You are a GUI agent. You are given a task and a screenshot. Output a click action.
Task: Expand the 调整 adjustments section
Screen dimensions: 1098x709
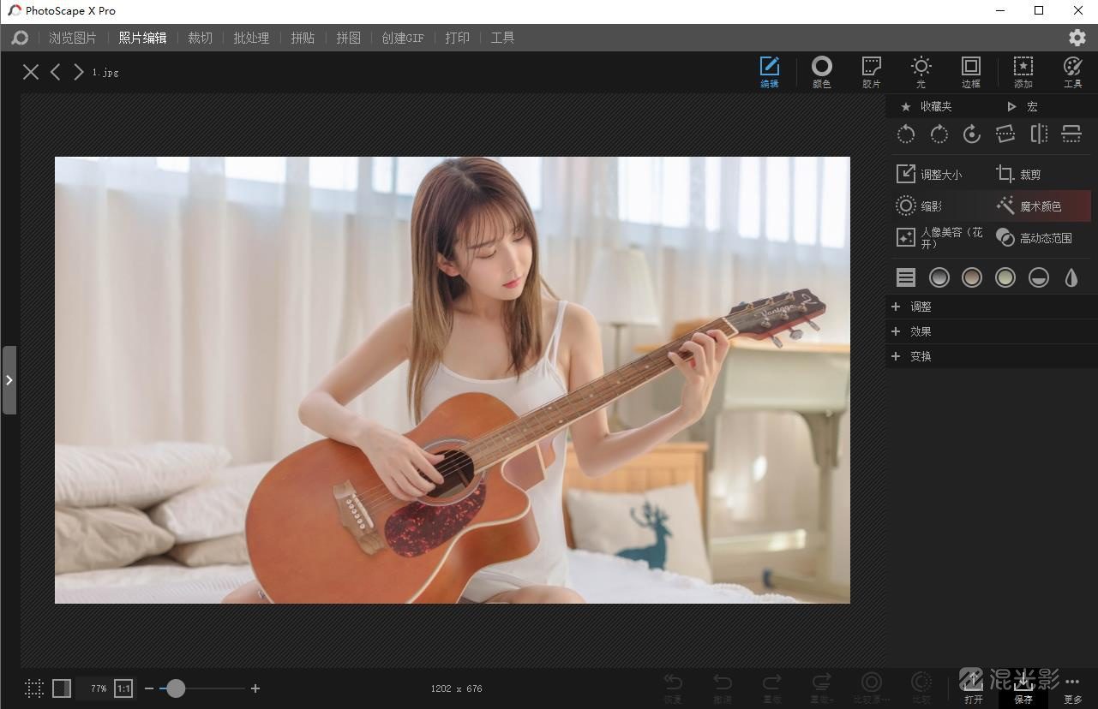[x=991, y=307]
